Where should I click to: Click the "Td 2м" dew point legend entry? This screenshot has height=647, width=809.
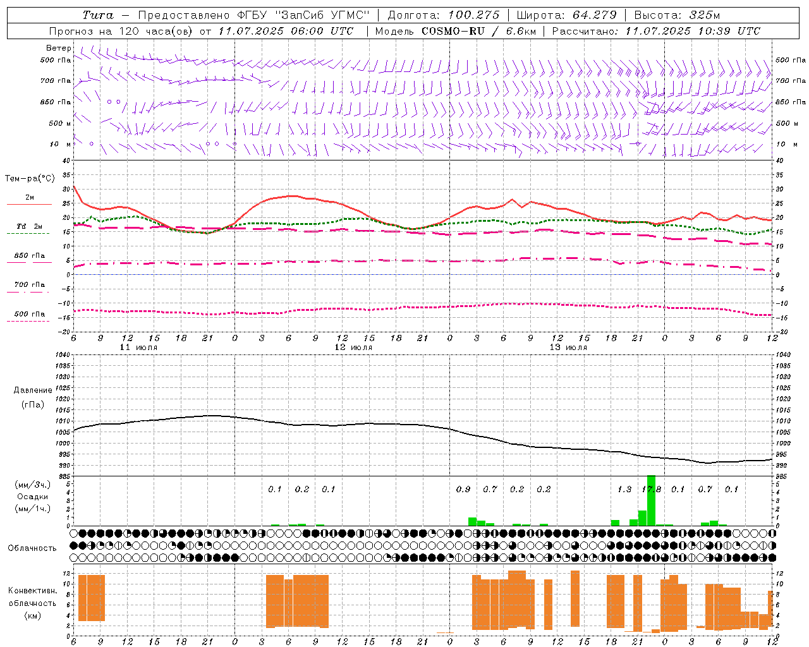click(x=29, y=226)
